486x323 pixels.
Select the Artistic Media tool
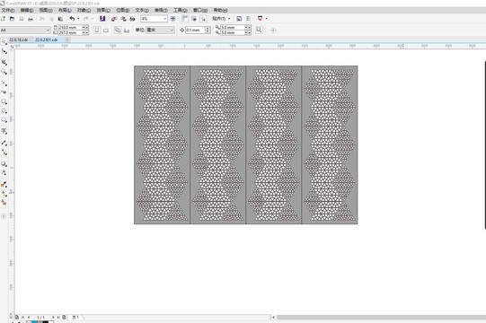coord(4,92)
